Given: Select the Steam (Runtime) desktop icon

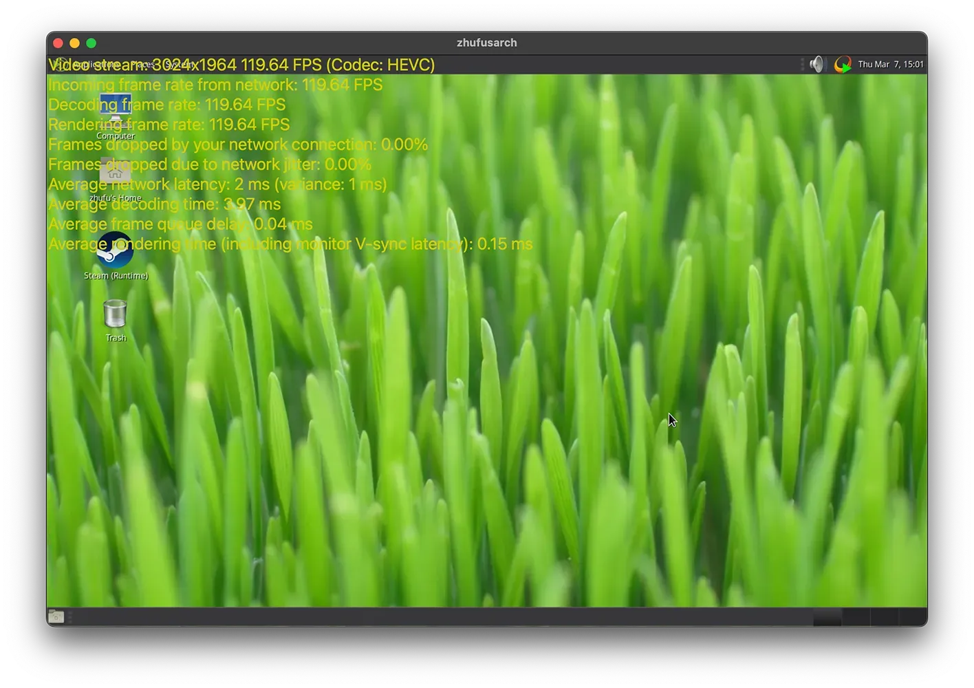Looking at the screenshot, I should (x=115, y=250).
